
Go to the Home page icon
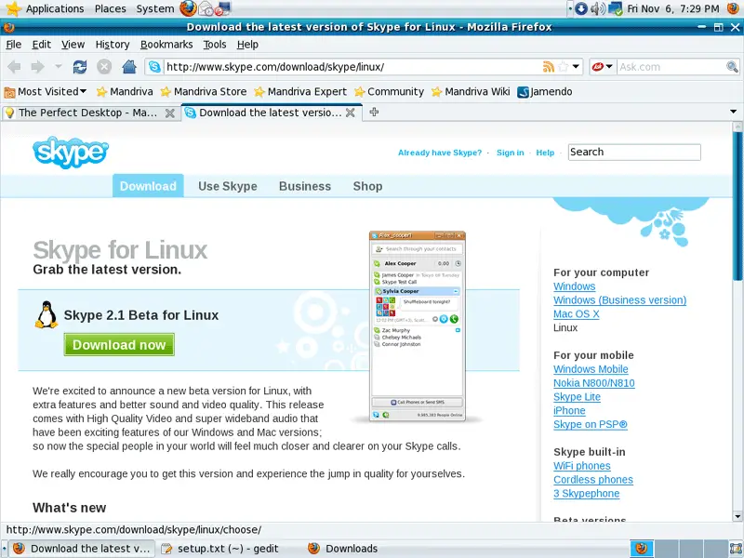(x=129, y=67)
